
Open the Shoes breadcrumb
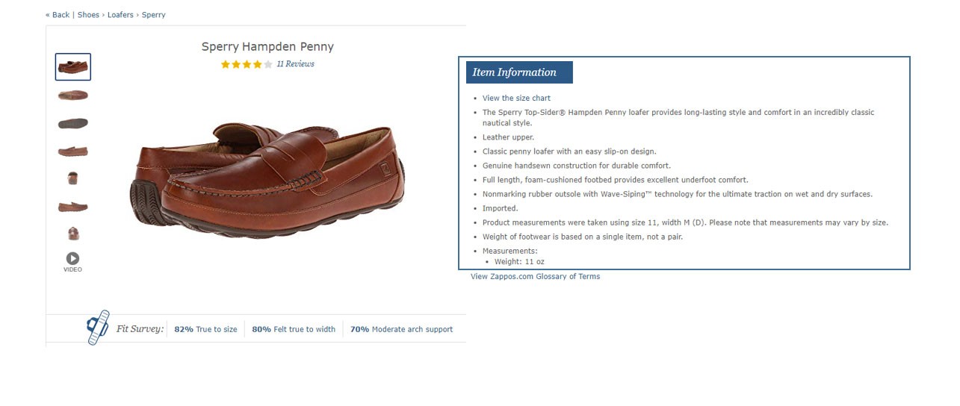(x=88, y=15)
